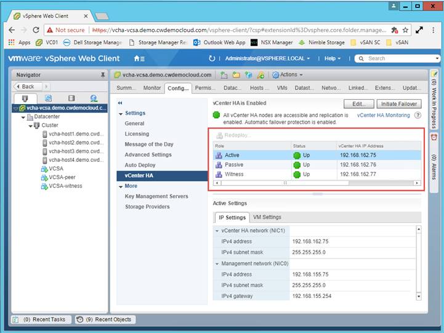Viewport: 444px width, 333px height.
Task: Open the Help dropdown menu
Action: point(333,58)
